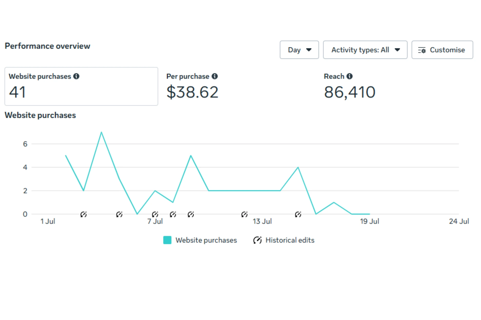Image resolution: width=481 pixels, height=320 pixels.
Task: Click the historical edit marker near 7 Jul
Action: (155, 214)
